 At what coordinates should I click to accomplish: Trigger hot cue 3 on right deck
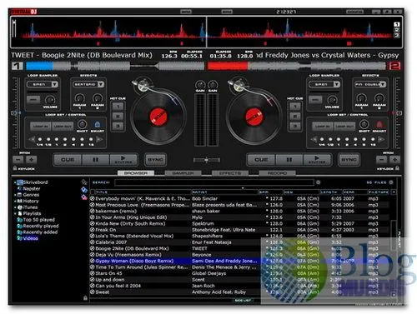click(295, 127)
